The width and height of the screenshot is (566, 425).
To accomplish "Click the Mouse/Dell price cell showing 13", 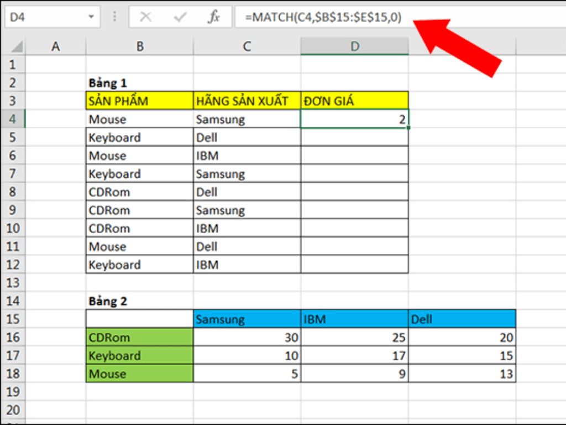I will coord(462,374).
